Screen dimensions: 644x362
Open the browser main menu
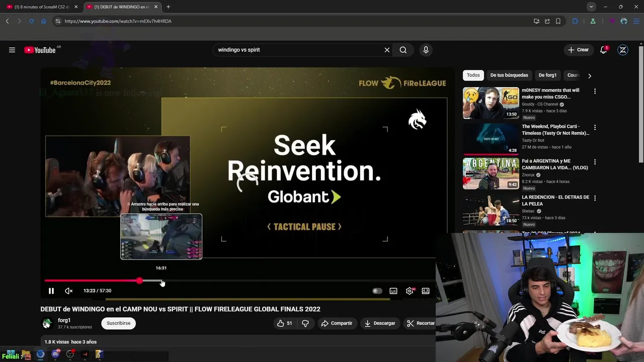(x=636, y=21)
